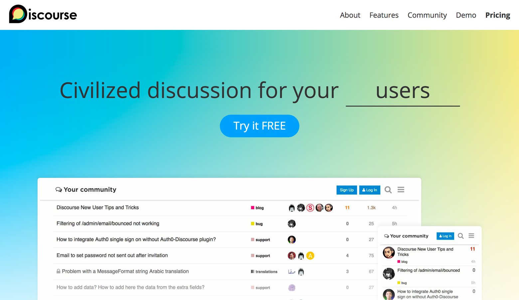Open the Demo link in navigation

(x=466, y=15)
